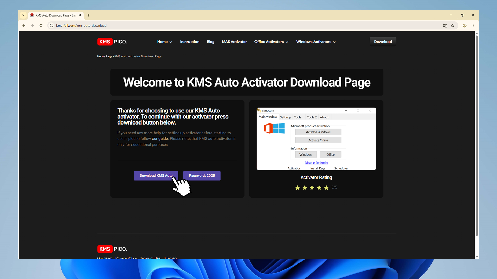Image resolution: width=497 pixels, height=279 pixels.
Task: Open a new tab with plus icon
Action: (89, 15)
